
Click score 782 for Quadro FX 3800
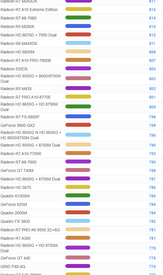click(x=152, y=221)
